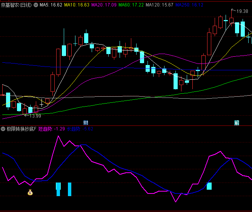Click the leftmost cyan signal bar in indicator panel
This screenshot has height=212, width=252.
pyautogui.click(x=58, y=189)
